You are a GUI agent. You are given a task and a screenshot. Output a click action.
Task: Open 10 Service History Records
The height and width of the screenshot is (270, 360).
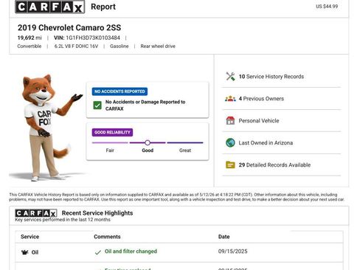(271, 77)
